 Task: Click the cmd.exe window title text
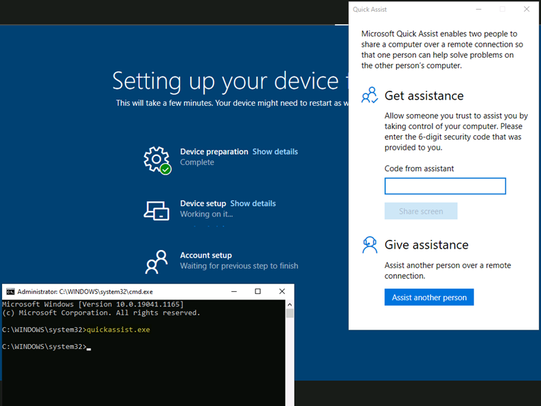coord(85,292)
